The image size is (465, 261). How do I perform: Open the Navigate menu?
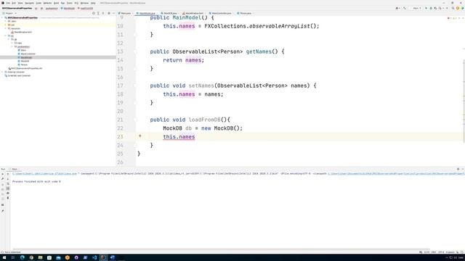29,3
